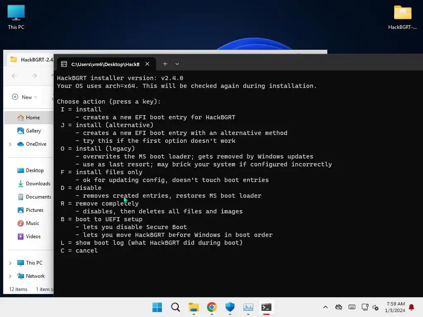Click '12 items' in status bar
The width and height of the screenshot is (423, 317).
point(18,289)
